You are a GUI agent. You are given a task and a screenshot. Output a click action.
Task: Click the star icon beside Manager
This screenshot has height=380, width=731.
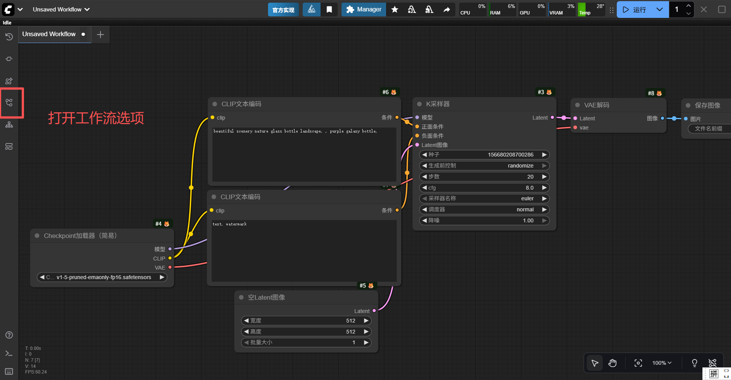point(395,10)
